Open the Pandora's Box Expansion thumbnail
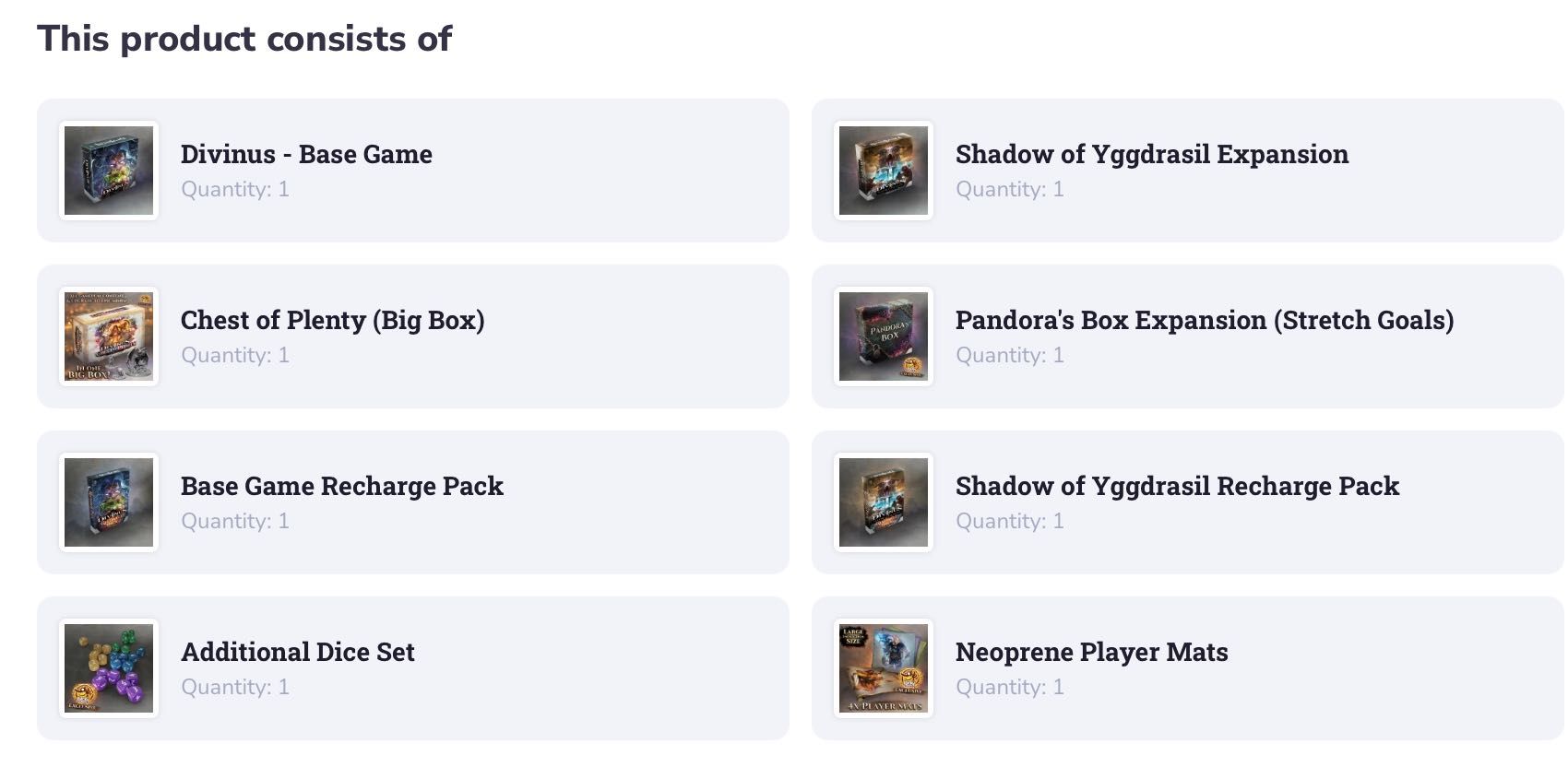This screenshot has width=1568, height=767. [x=884, y=336]
